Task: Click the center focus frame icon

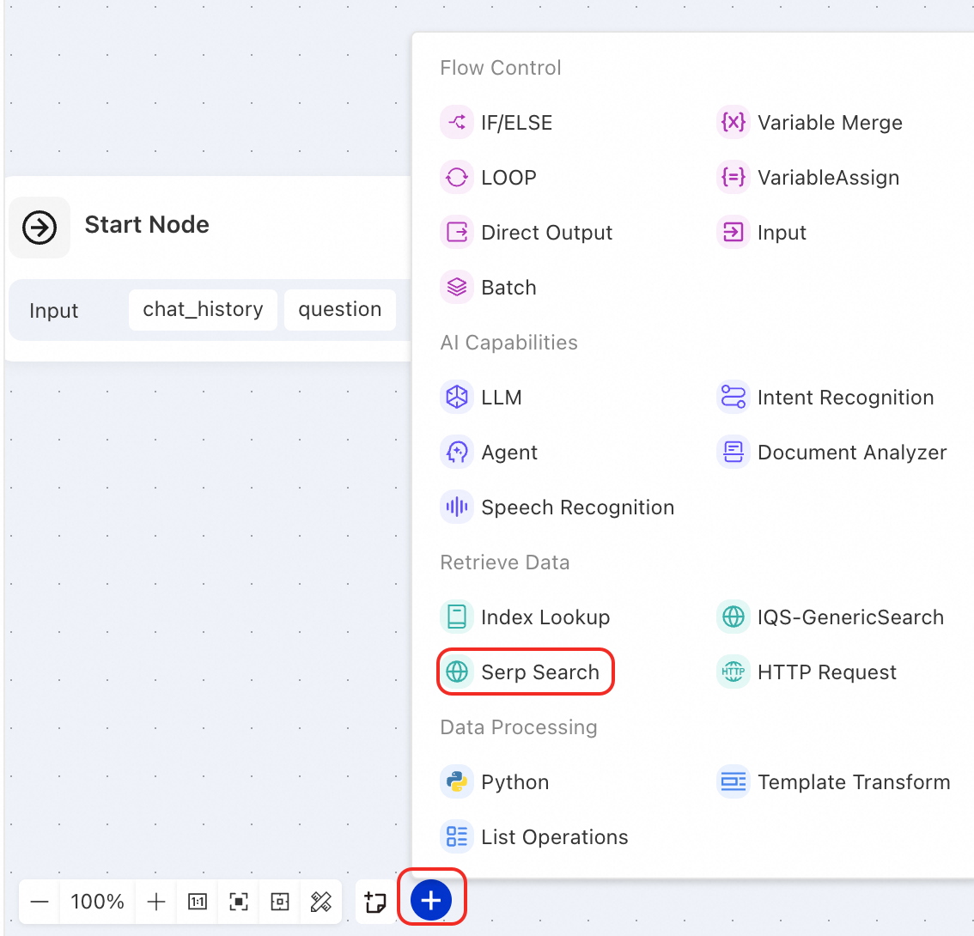Action: tap(280, 902)
